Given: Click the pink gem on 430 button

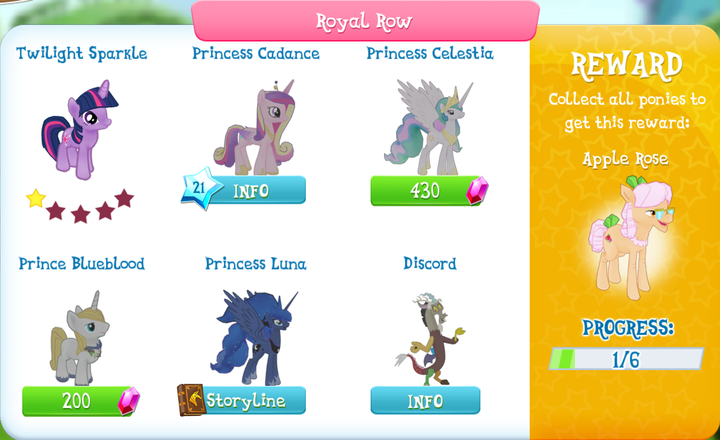Looking at the screenshot, I should 477,191.
